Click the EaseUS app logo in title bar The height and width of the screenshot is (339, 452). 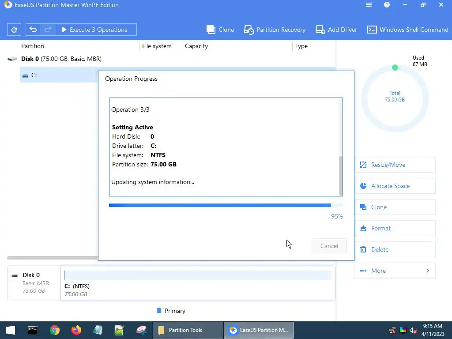(8, 5)
